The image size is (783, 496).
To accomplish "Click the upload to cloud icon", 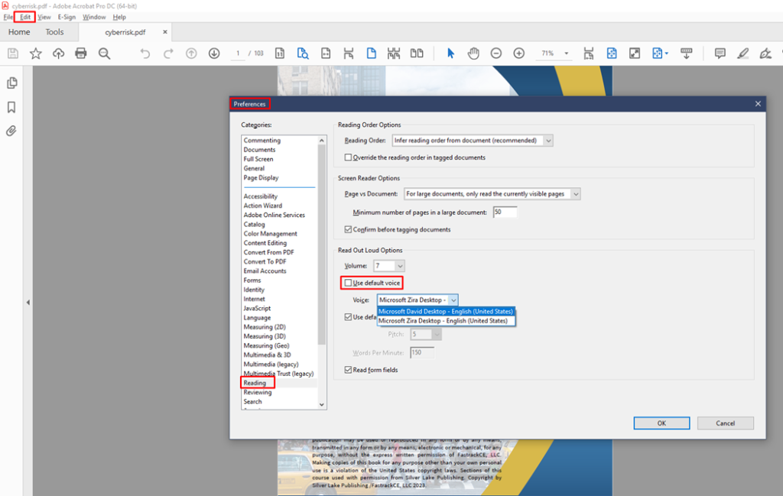I will [58, 53].
